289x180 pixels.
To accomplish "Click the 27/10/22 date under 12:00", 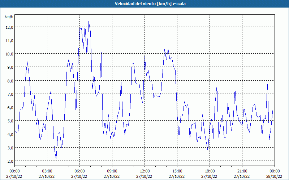I will [144, 176].
